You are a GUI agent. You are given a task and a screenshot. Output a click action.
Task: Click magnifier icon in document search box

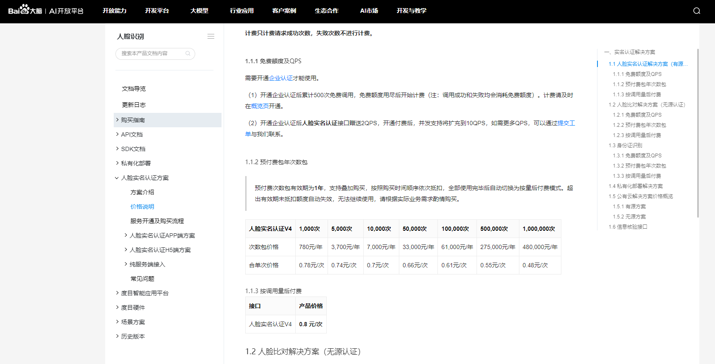(x=188, y=53)
